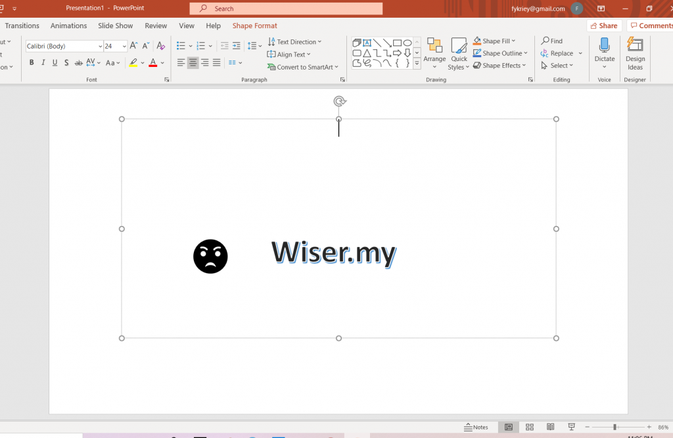
Task: Toggle italic formatting
Action: [x=43, y=62]
